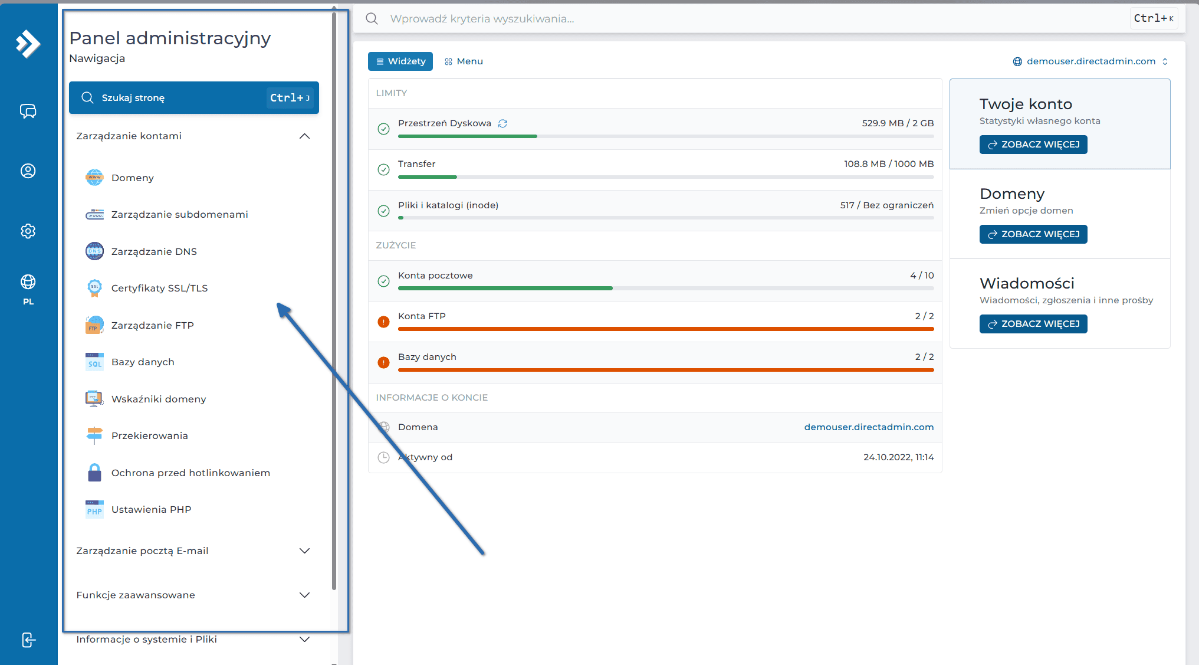The height and width of the screenshot is (665, 1199).
Task: Switch to the Menu tab
Action: tap(464, 61)
